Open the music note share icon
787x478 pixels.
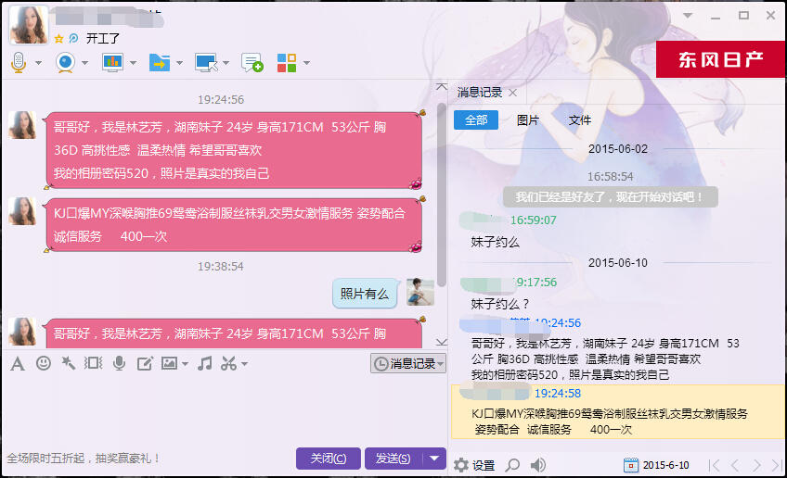[204, 363]
